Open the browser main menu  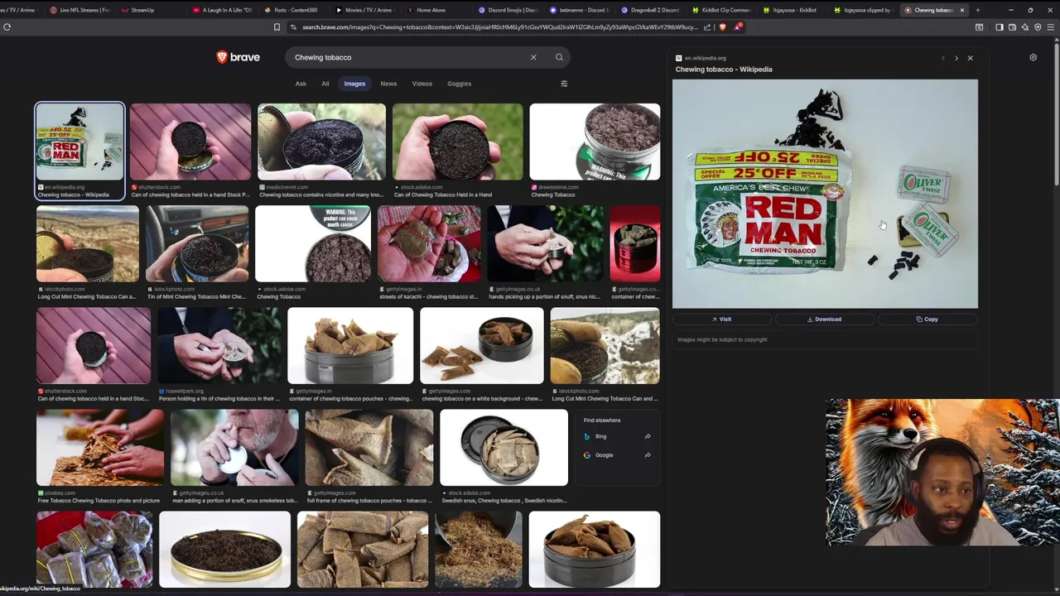(1051, 27)
